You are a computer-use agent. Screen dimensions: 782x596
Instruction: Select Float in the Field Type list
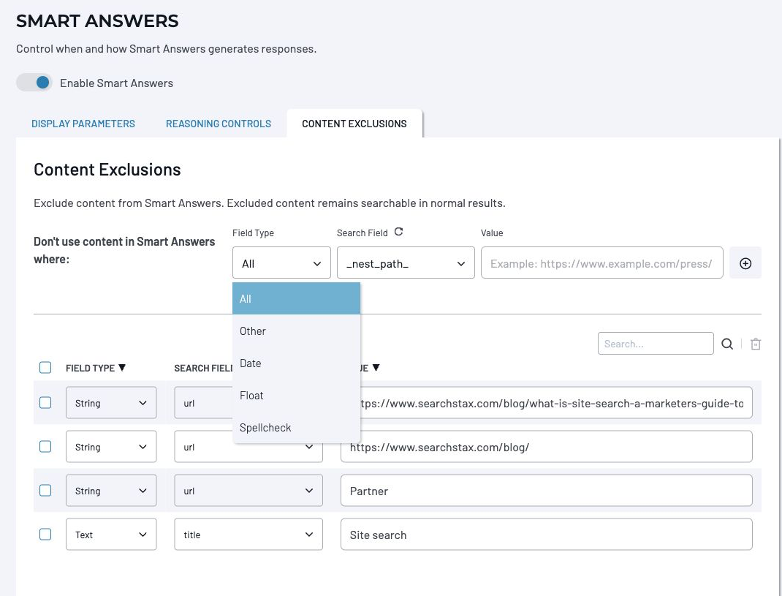(296, 396)
